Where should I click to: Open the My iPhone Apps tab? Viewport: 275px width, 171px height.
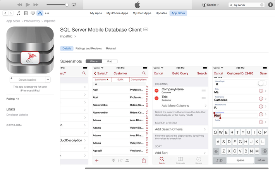[x=117, y=13]
